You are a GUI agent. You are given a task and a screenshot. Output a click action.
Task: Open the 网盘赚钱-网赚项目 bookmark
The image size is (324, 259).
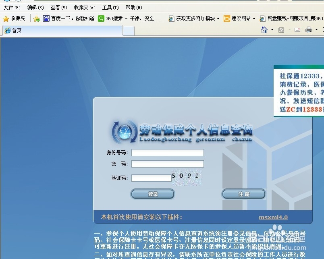coord(291,19)
